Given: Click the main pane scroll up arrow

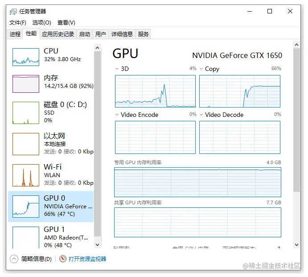Looking at the screenshot, I should (296, 45).
